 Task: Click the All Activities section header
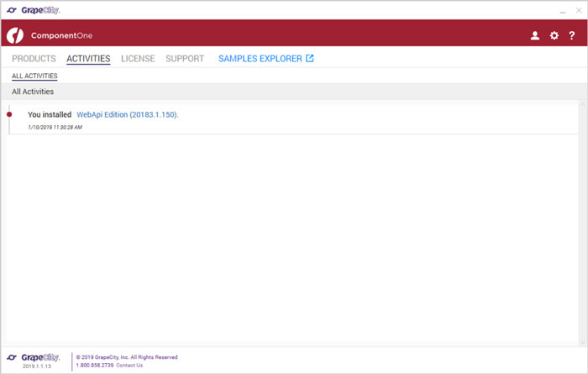pyautogui.click(x=294, y=92)
